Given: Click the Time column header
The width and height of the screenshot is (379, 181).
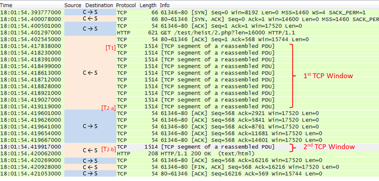Looking at the screenshot, I should (x=7, y=5).
